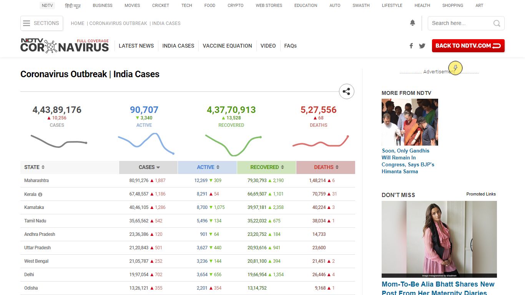This screenshot has width=525, height=295.
Task: Click recovered figure 4,37,70,913
Action: 231,110
